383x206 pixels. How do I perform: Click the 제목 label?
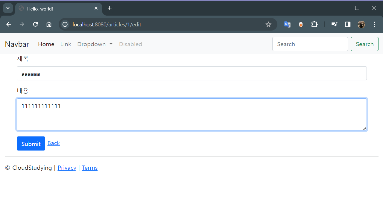click(23, 59)
